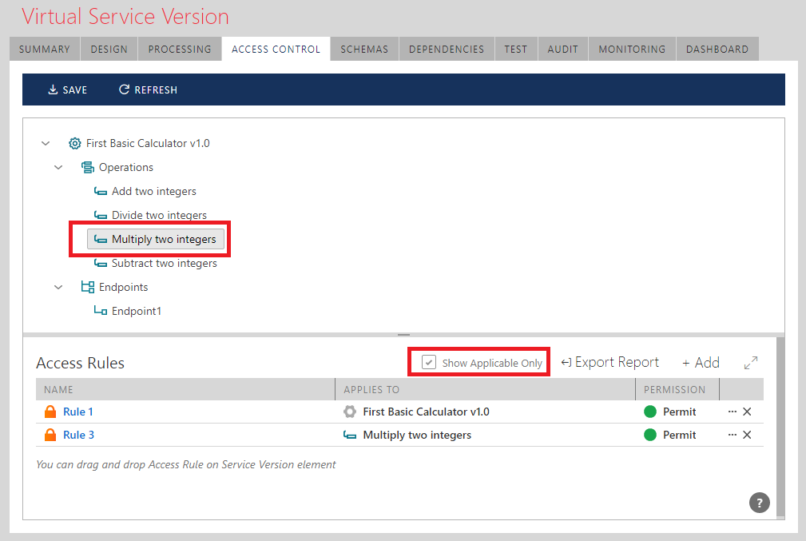The image size is (806, 541).
Task: Collapse the First Basic Calculator v1.0 node
Action: pos(46,144)
